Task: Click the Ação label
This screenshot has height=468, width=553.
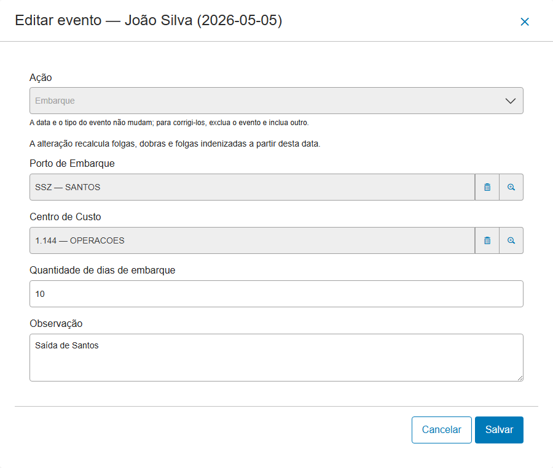Action: (x=41, y=77)
